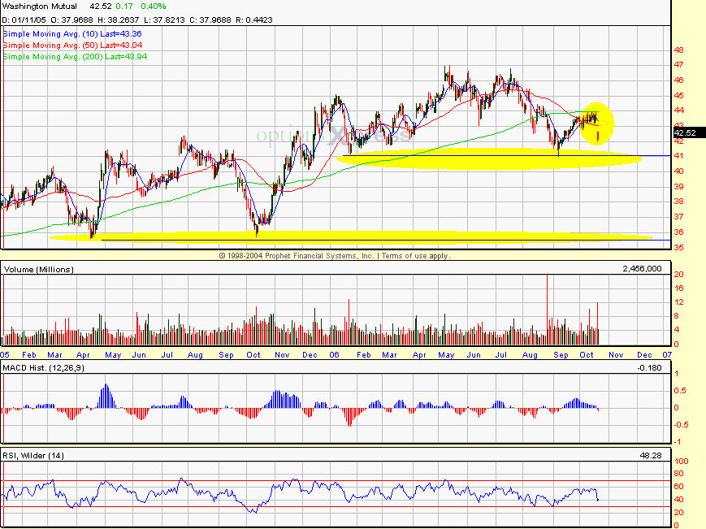Click the 47 price axis label
The image size is (706, 529).
point(679,65)
